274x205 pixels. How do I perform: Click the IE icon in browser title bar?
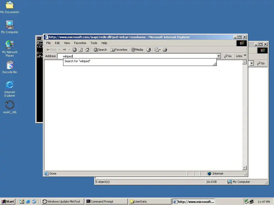click(46, 37)
